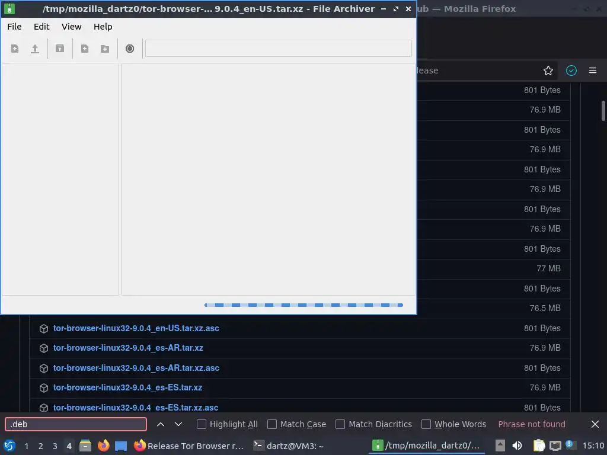The height and width of the screenshot is (455, 607).
Task: Toggle Match Diacritics checkbox in find bar
Action: [340, 424]
